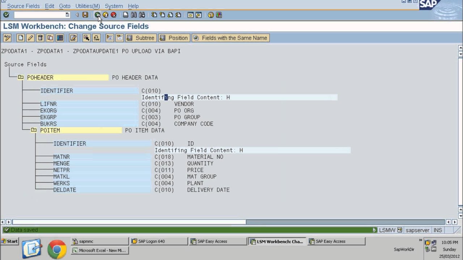Select the MATNR field row
The width and height of the screenshot is (463, 260).
[102, 157]
